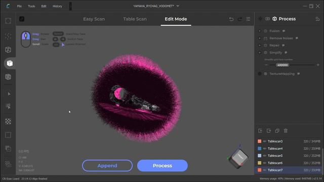
Task: Toggle the Remove Noises step radio
Action: pos(260,38)
